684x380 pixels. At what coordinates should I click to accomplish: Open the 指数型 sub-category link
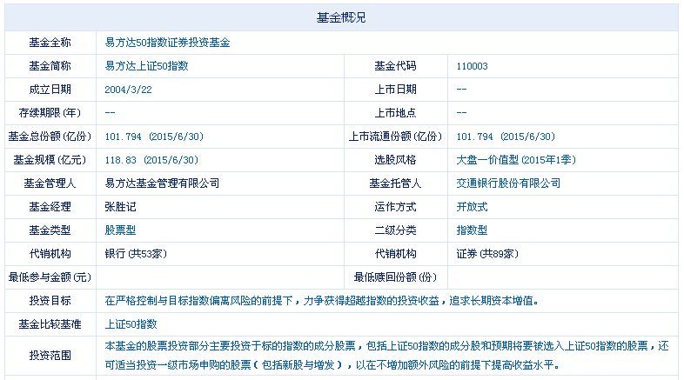pos(472,230)
